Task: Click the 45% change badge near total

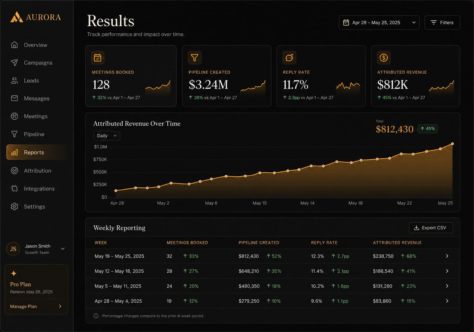Action: (428, 129)
